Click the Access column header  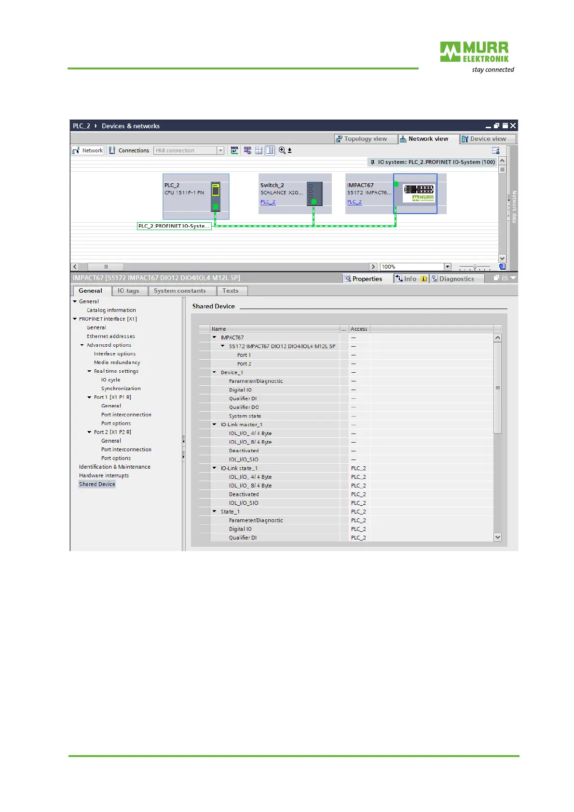point(359,329)
